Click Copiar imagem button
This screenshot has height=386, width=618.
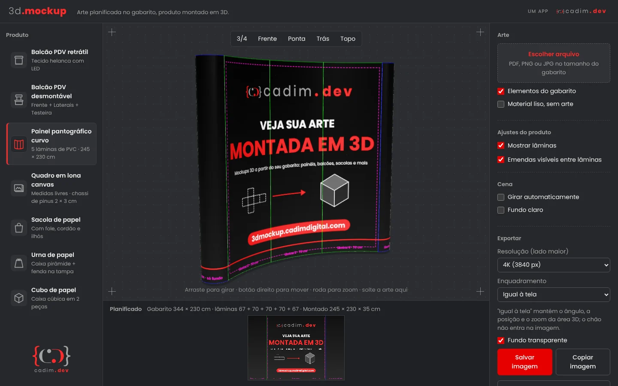tap(583, 362)
